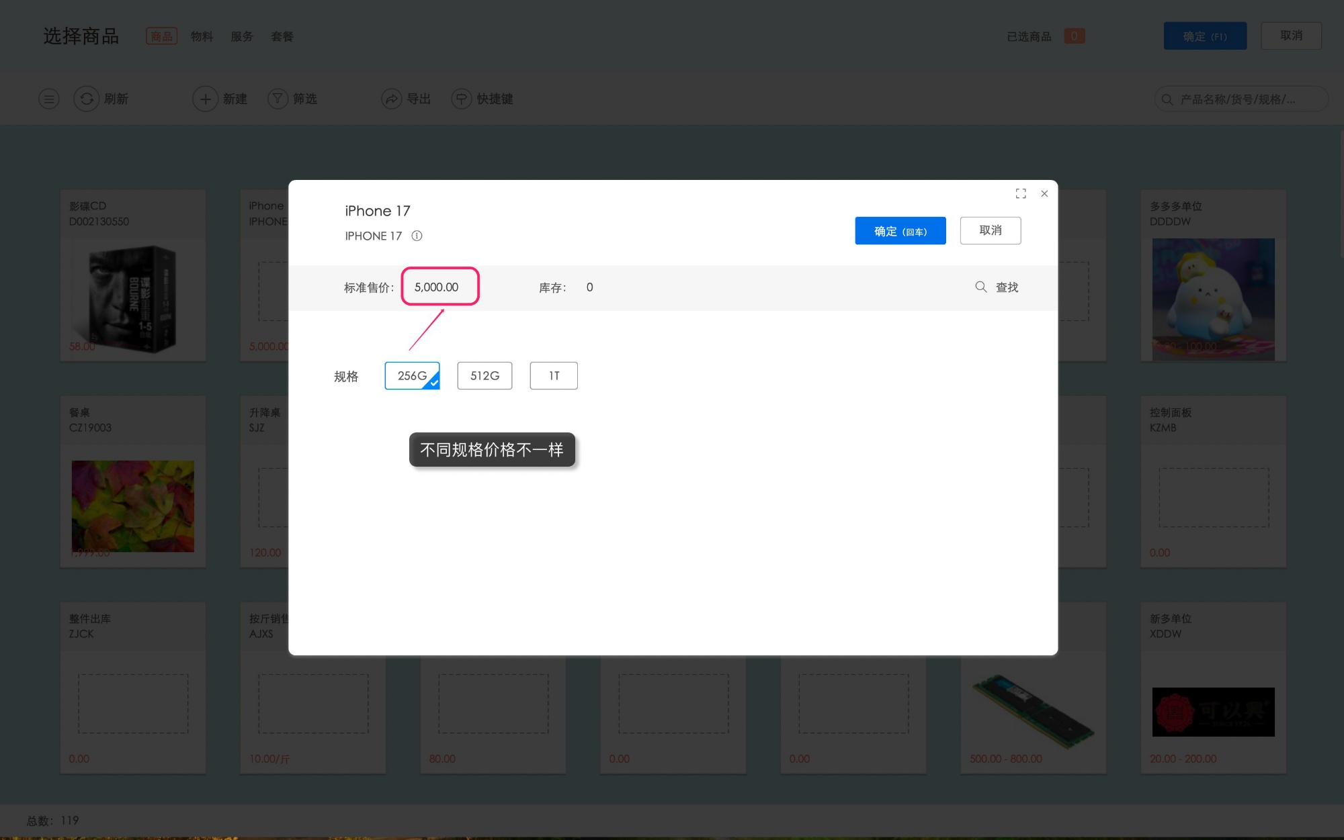Screen dimensions: 1344x840
Task: Click the 刷新 refresh icon
Action: coord(86,99)
